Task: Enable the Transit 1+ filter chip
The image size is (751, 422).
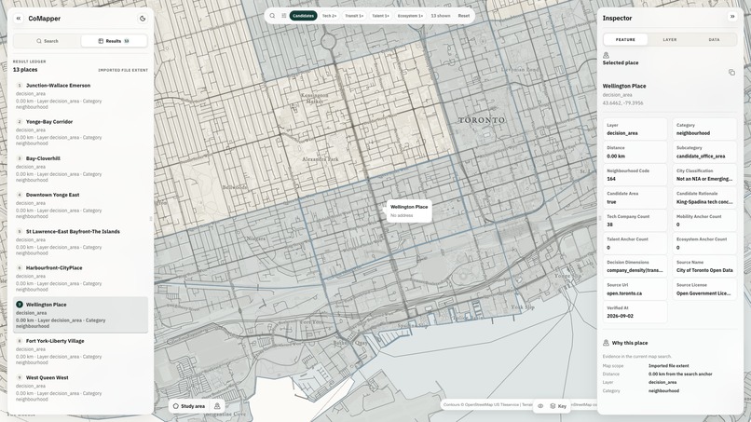Action: [x=354, y=16]
